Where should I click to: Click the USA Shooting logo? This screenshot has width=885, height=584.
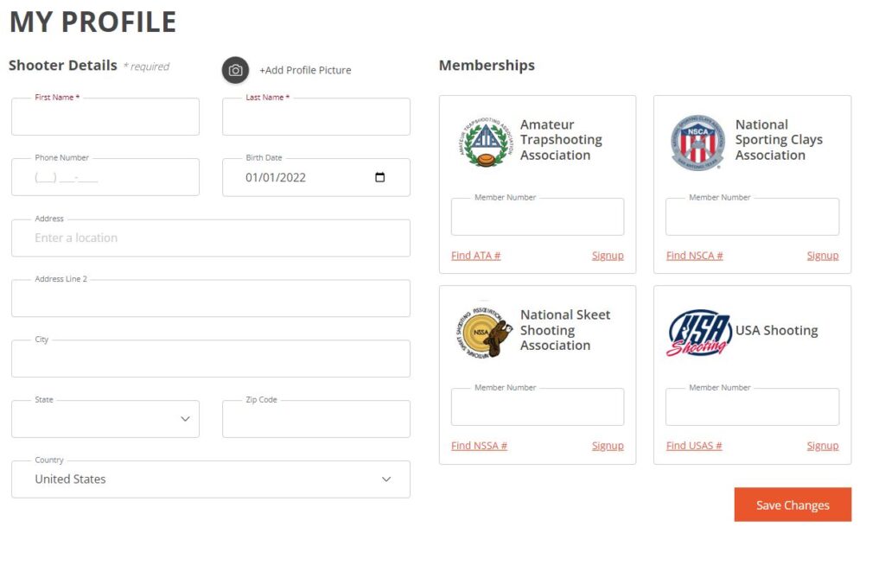698,333
